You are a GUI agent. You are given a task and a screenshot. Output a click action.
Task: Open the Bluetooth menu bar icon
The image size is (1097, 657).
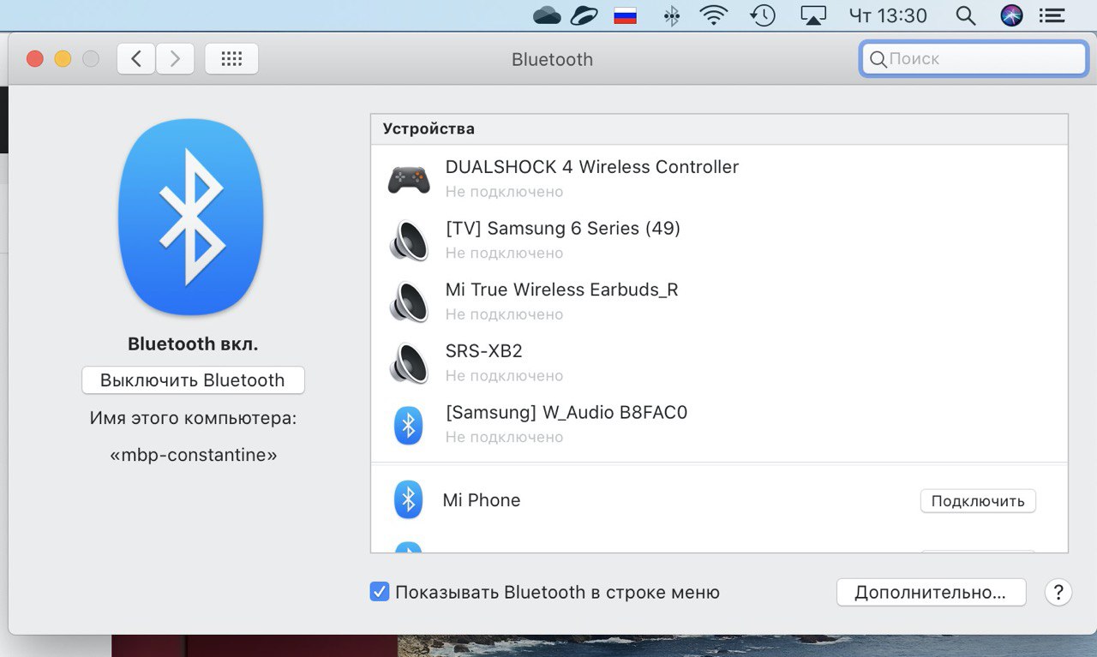[673, 15]
